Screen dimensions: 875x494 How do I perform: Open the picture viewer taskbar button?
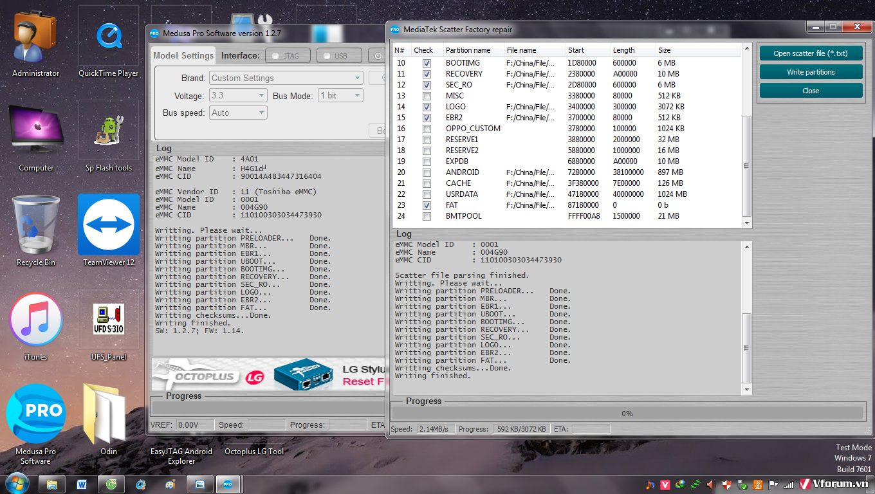[199, 484]
